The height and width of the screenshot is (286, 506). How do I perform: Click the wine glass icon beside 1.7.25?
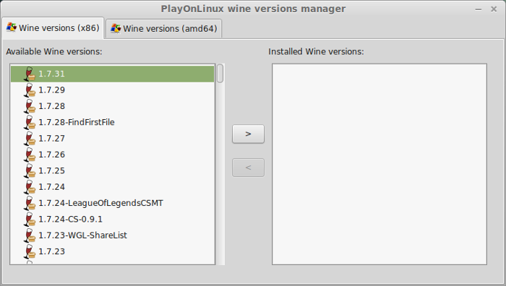[30, 170]
